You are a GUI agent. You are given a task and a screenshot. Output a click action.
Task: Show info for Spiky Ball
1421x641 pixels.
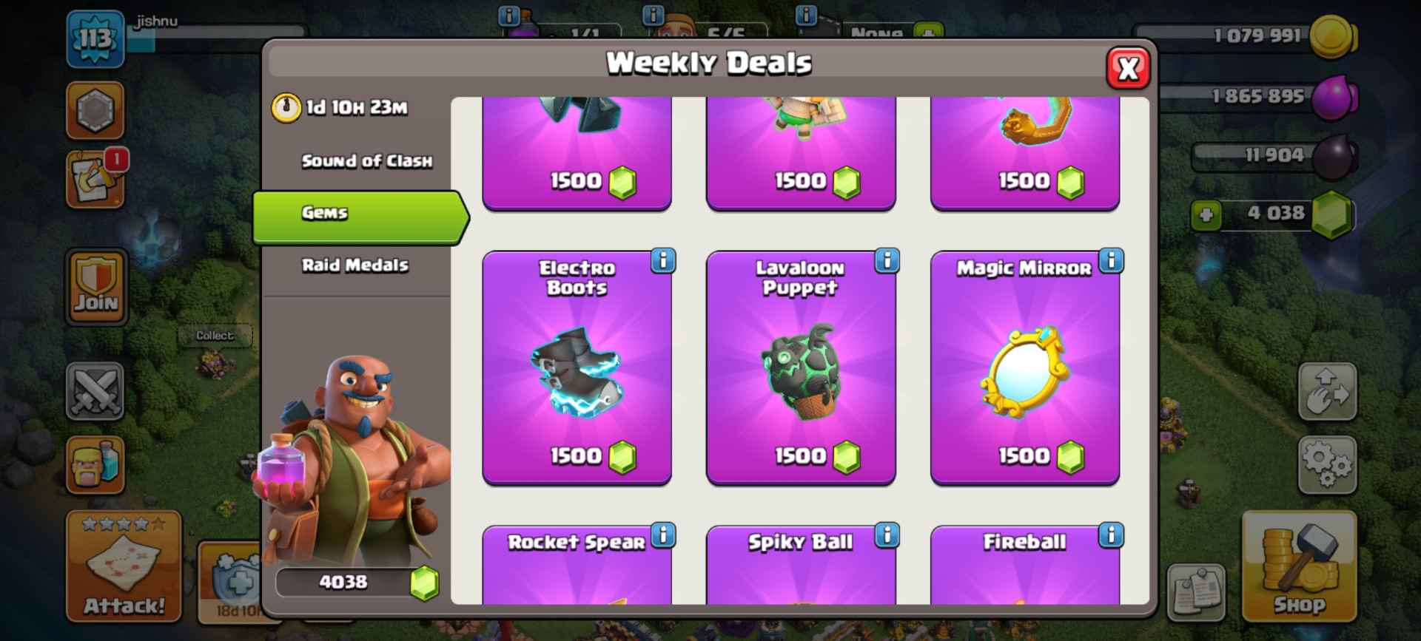tap(887, 535)
